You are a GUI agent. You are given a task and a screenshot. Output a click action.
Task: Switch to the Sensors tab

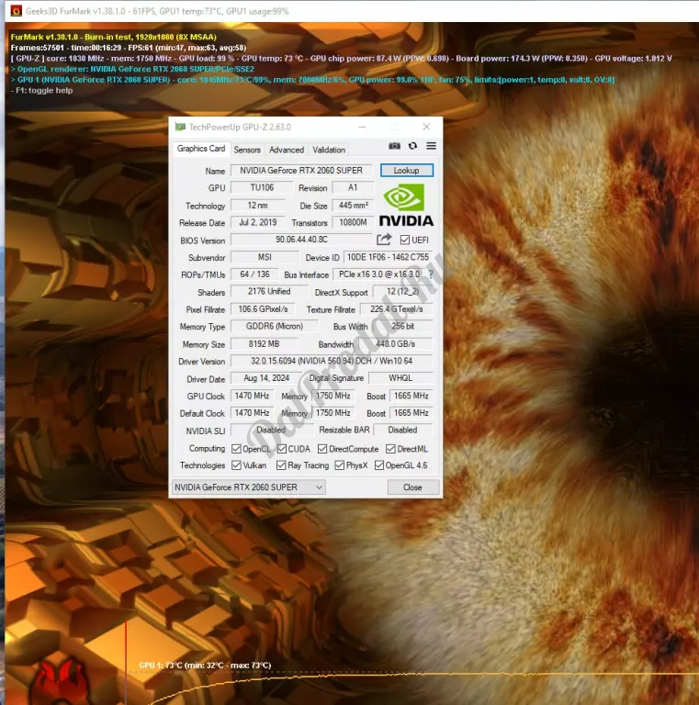(x=247, y=150)
